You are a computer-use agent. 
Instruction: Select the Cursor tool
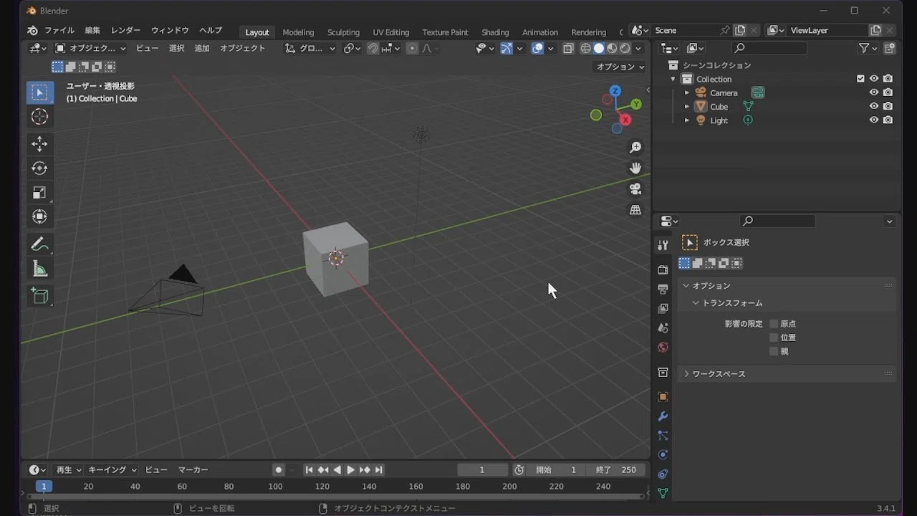click(x=39, y=117)
